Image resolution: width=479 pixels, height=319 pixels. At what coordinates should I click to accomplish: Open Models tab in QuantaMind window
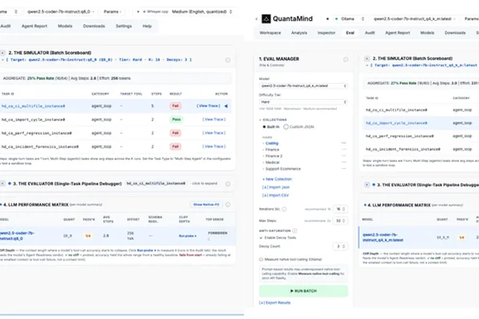tap(427, 33)
